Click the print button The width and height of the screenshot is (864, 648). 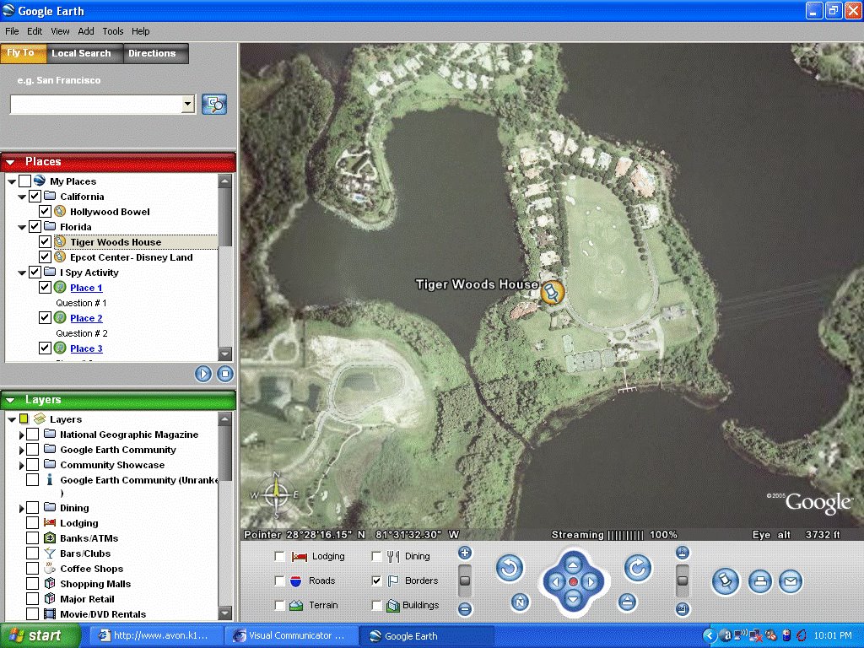pos(760,581)
